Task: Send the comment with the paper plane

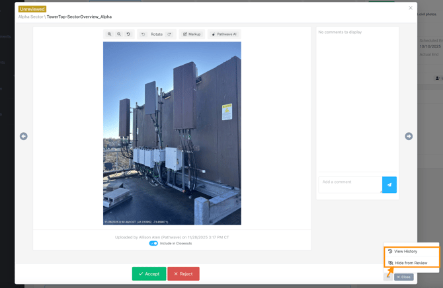Action: (389, 185)
